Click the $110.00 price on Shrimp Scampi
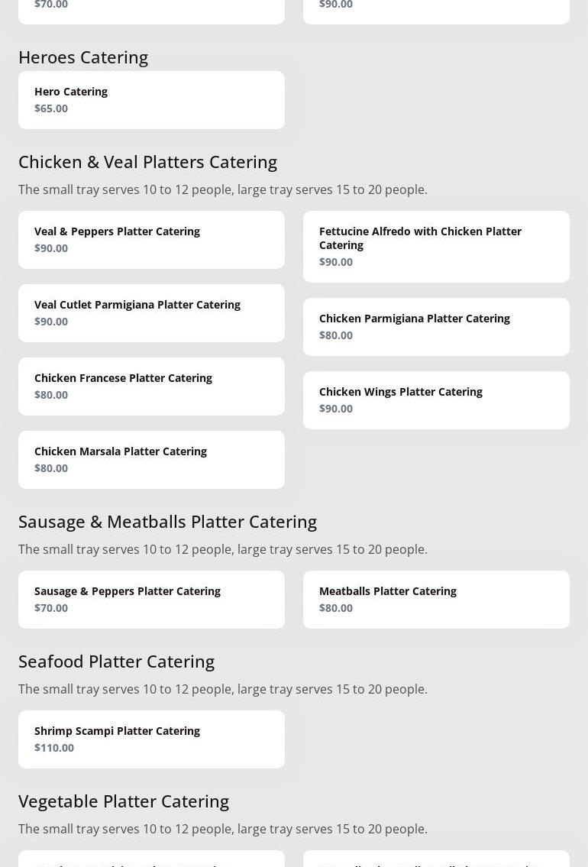Image resolution: width=588 pixels, height=867 pixels. click(x=54, y=747)
